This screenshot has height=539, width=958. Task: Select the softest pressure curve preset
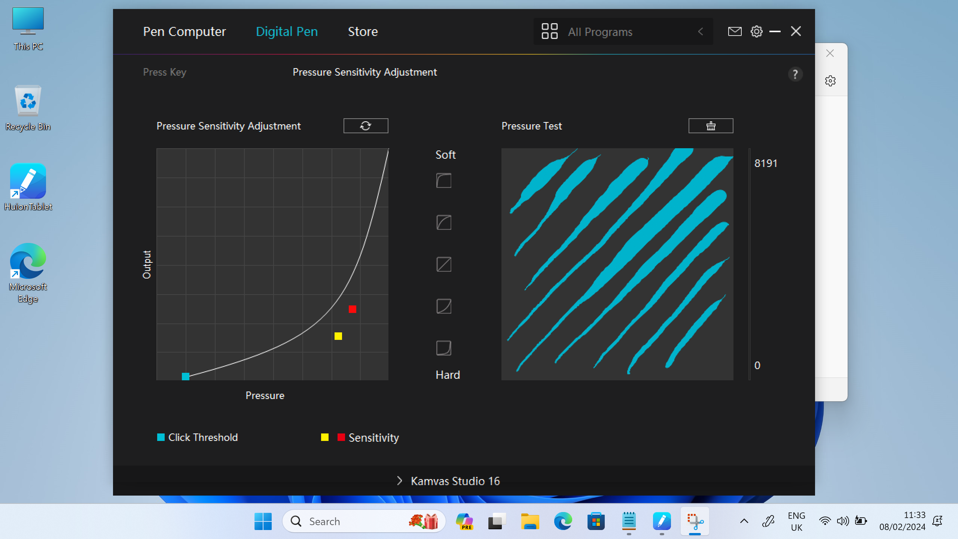pos(443,181)
